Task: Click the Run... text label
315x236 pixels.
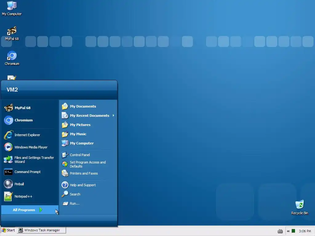Action: point(74,203)
